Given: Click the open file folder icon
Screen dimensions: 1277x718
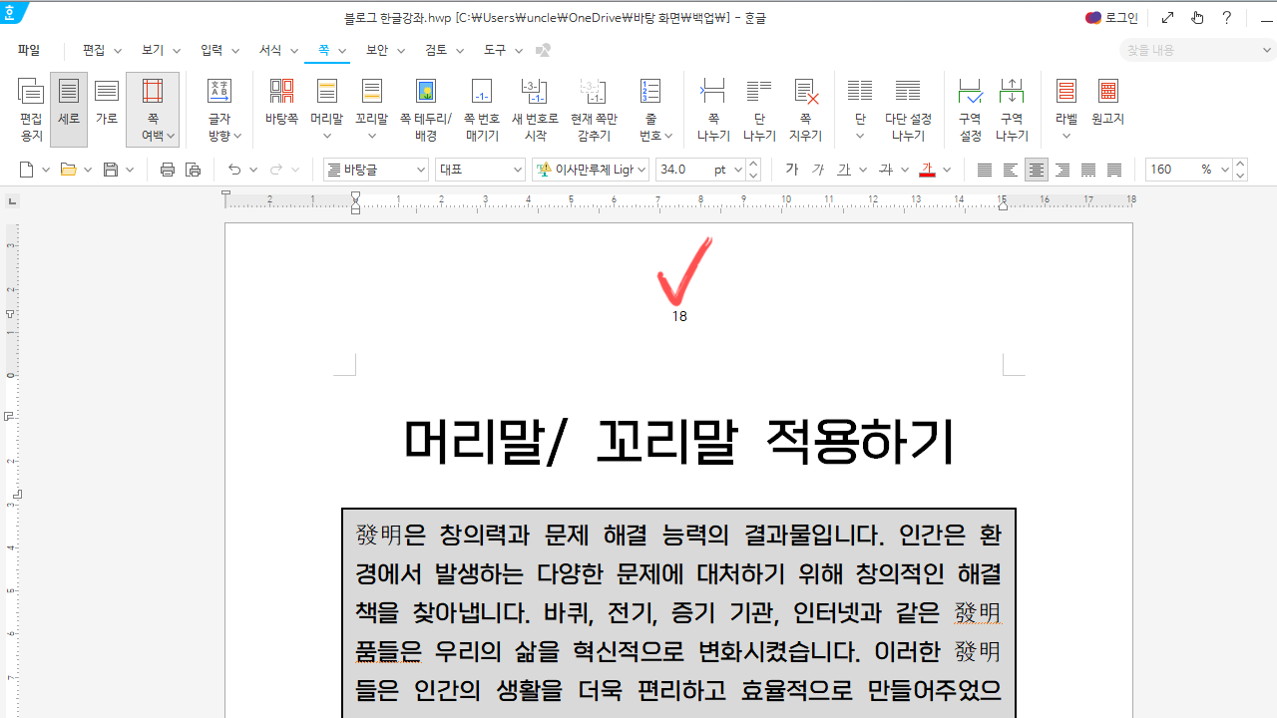Looking at the screenshot, I should tap(68, 170).
